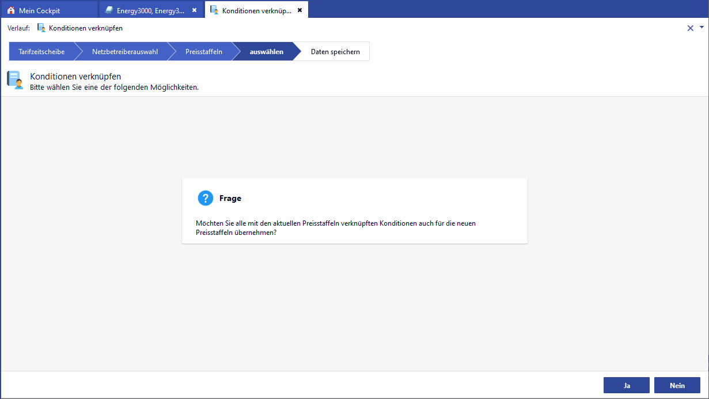Click the Konditionen verknüpfen breadcrumb in Verlauf
709x399 pixels.
[x=85, y=28]
